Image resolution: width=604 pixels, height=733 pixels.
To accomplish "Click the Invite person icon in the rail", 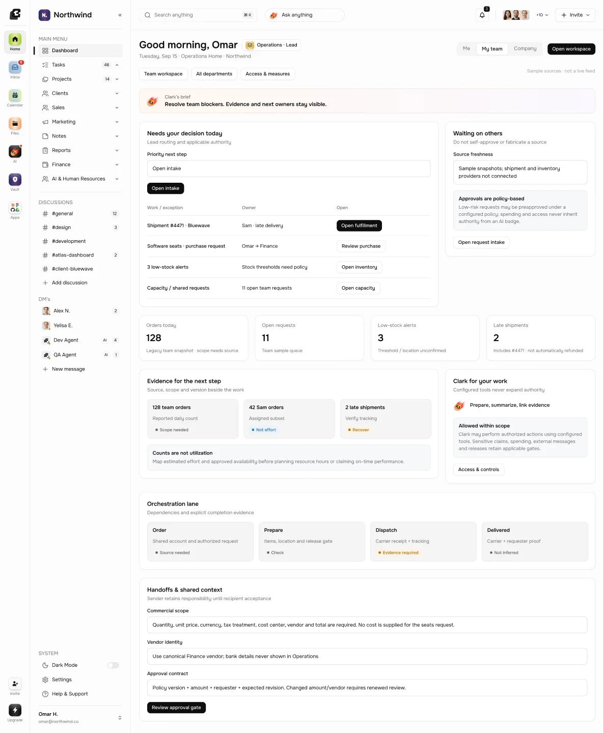I will click(15, 684).
